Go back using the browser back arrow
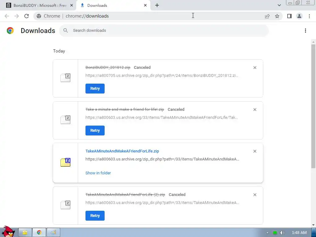316x237 pixels. (x=7, y=16)
